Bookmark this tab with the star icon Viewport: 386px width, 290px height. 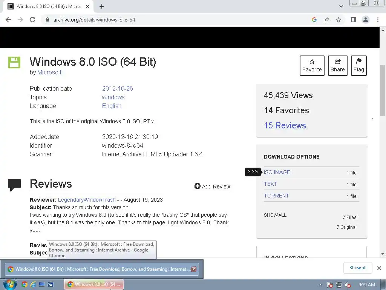click(339, 20)
